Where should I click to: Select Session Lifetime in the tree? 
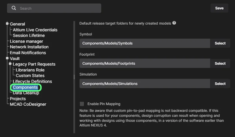pyautogui.click(x=29, y=35)
